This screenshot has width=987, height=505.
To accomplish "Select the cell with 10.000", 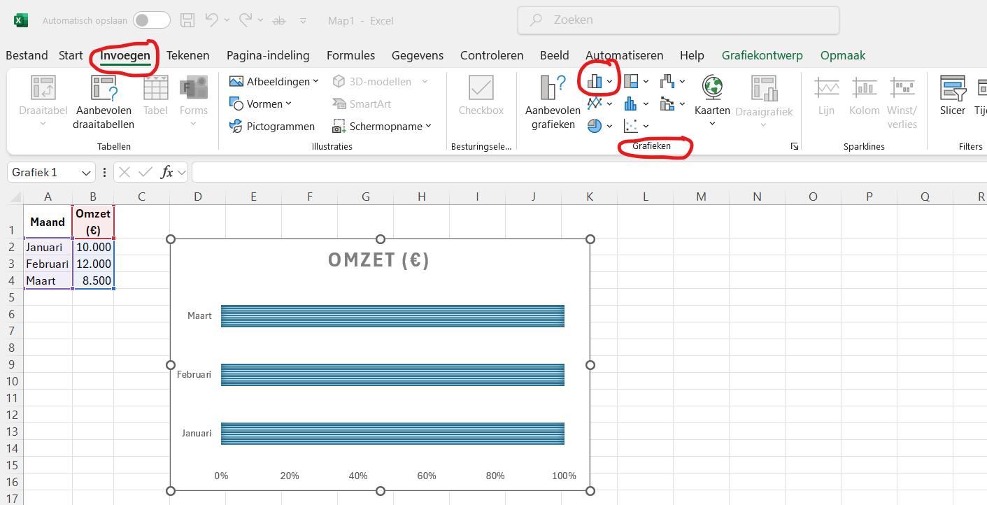I will click(93, 247).
